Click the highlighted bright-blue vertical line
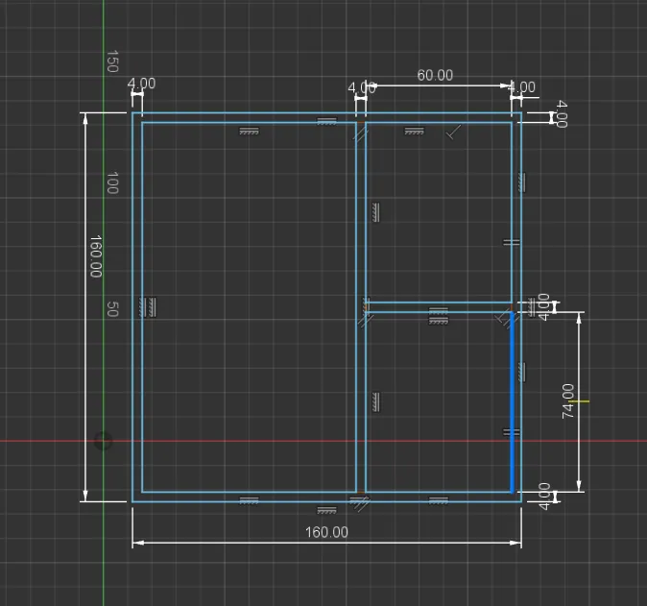This screenshot has width=647, height=606. click(x=512, y=402)
